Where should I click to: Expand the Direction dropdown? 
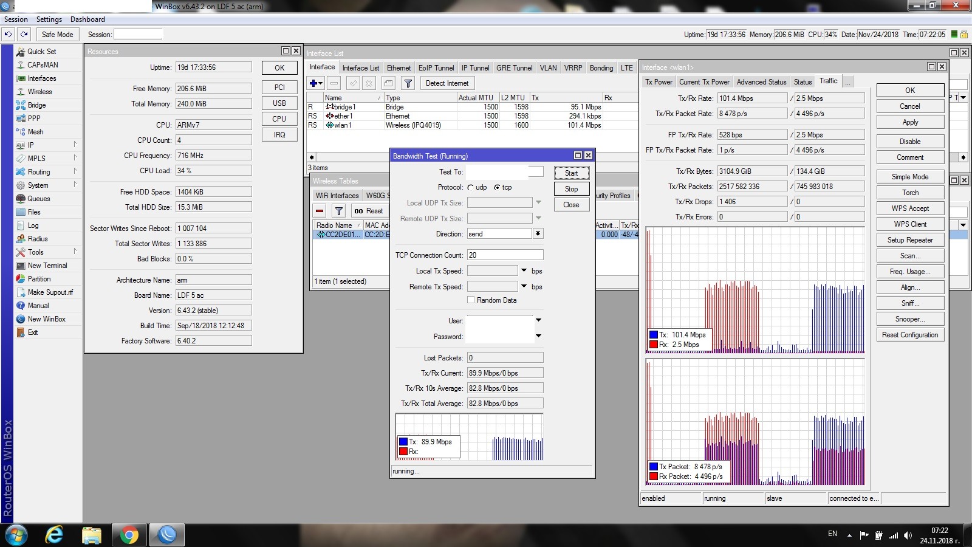[538, 234]
